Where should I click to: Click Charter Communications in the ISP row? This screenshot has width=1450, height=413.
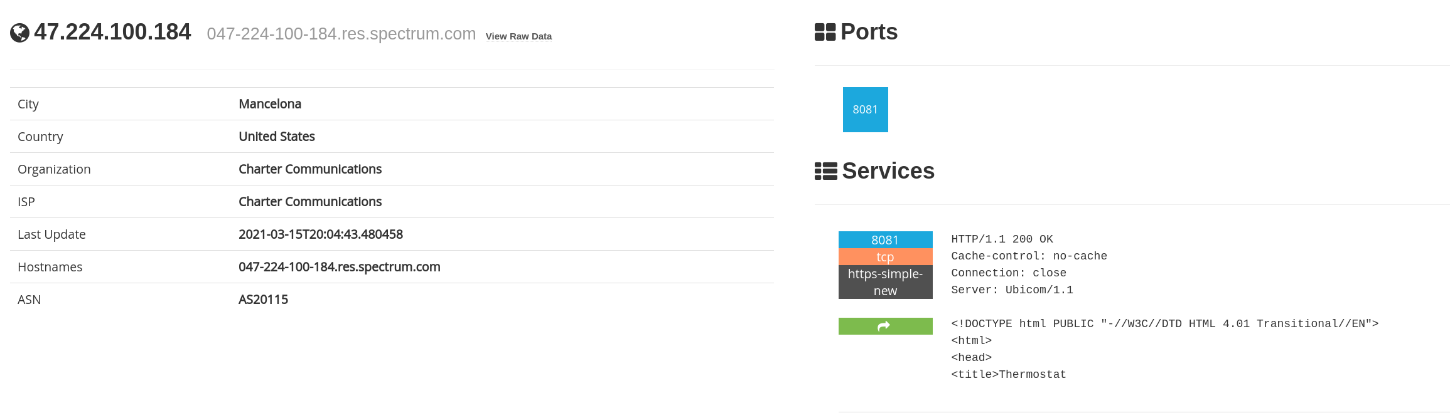(x=310, y=202)
